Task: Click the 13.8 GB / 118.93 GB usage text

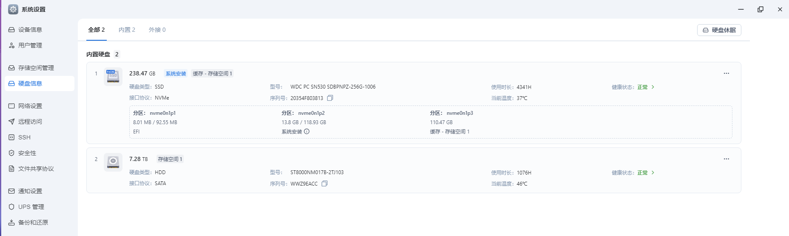Action: point(304,122)
